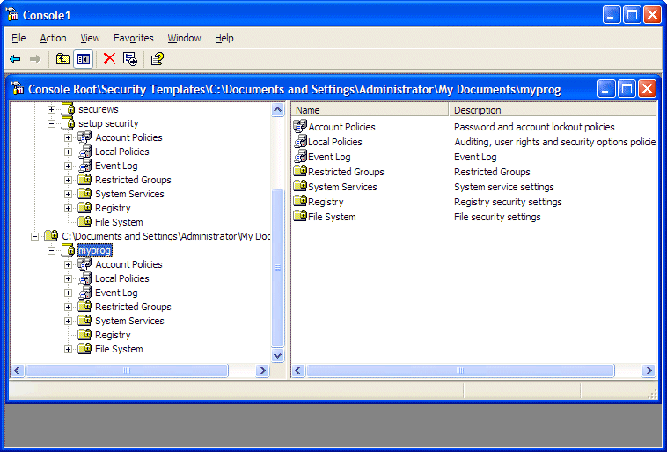Screen dimensions: 667x452
Task: Click the red Delete X icon
Action: pyautogui.click(x=109, y=59)
